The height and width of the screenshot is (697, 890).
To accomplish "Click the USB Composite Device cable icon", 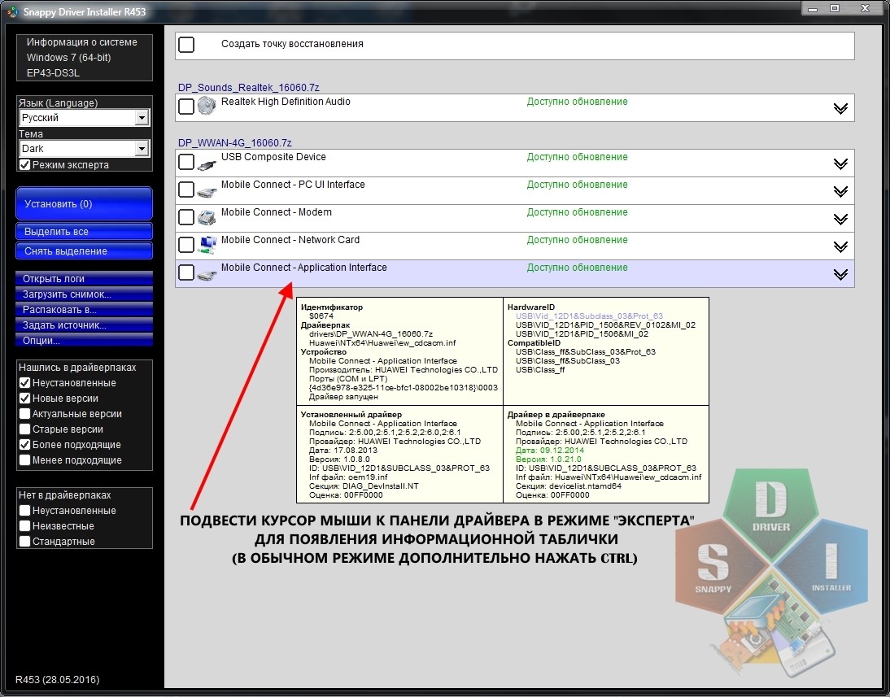I will (207, 164).
